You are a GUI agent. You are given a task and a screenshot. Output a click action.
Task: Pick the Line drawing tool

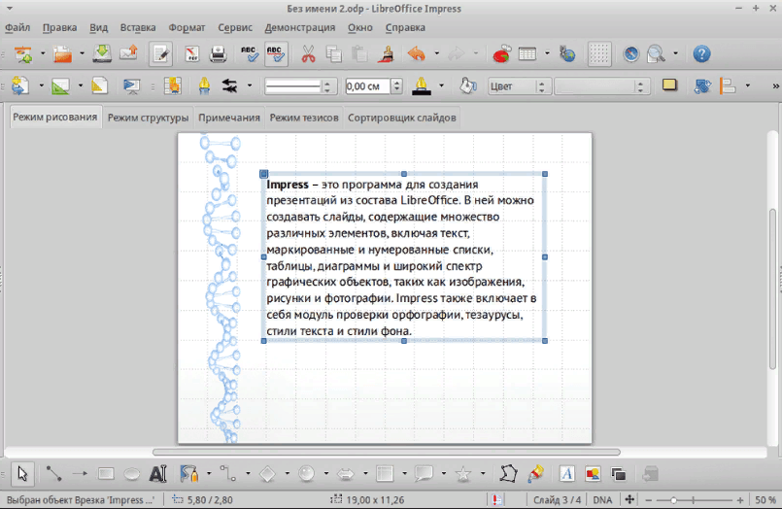53,474
